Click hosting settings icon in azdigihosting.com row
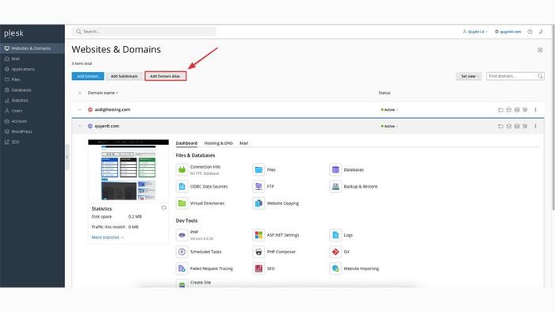The width and height of the screenshot is (555, 312). (525, 109)
